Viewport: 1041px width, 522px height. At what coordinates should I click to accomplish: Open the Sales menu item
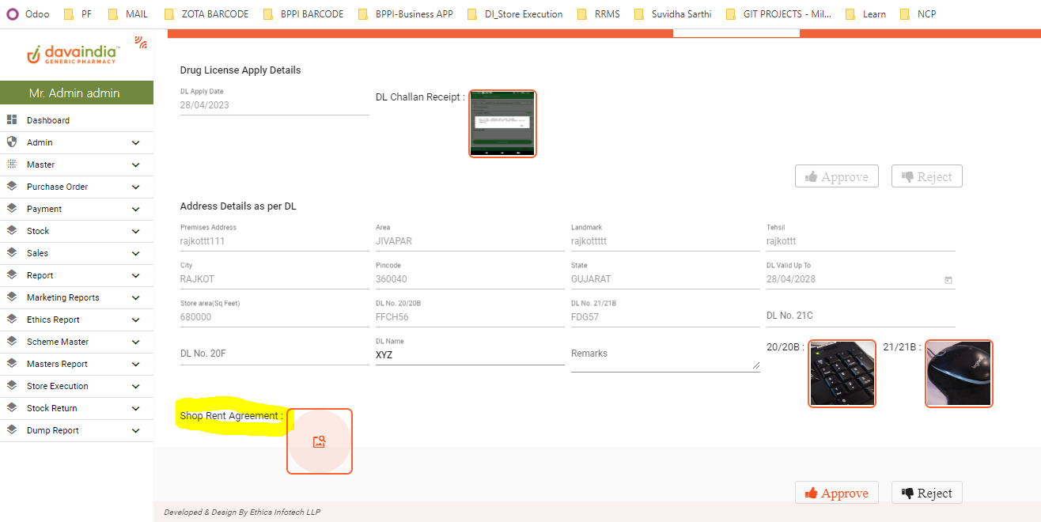point(37,253)
